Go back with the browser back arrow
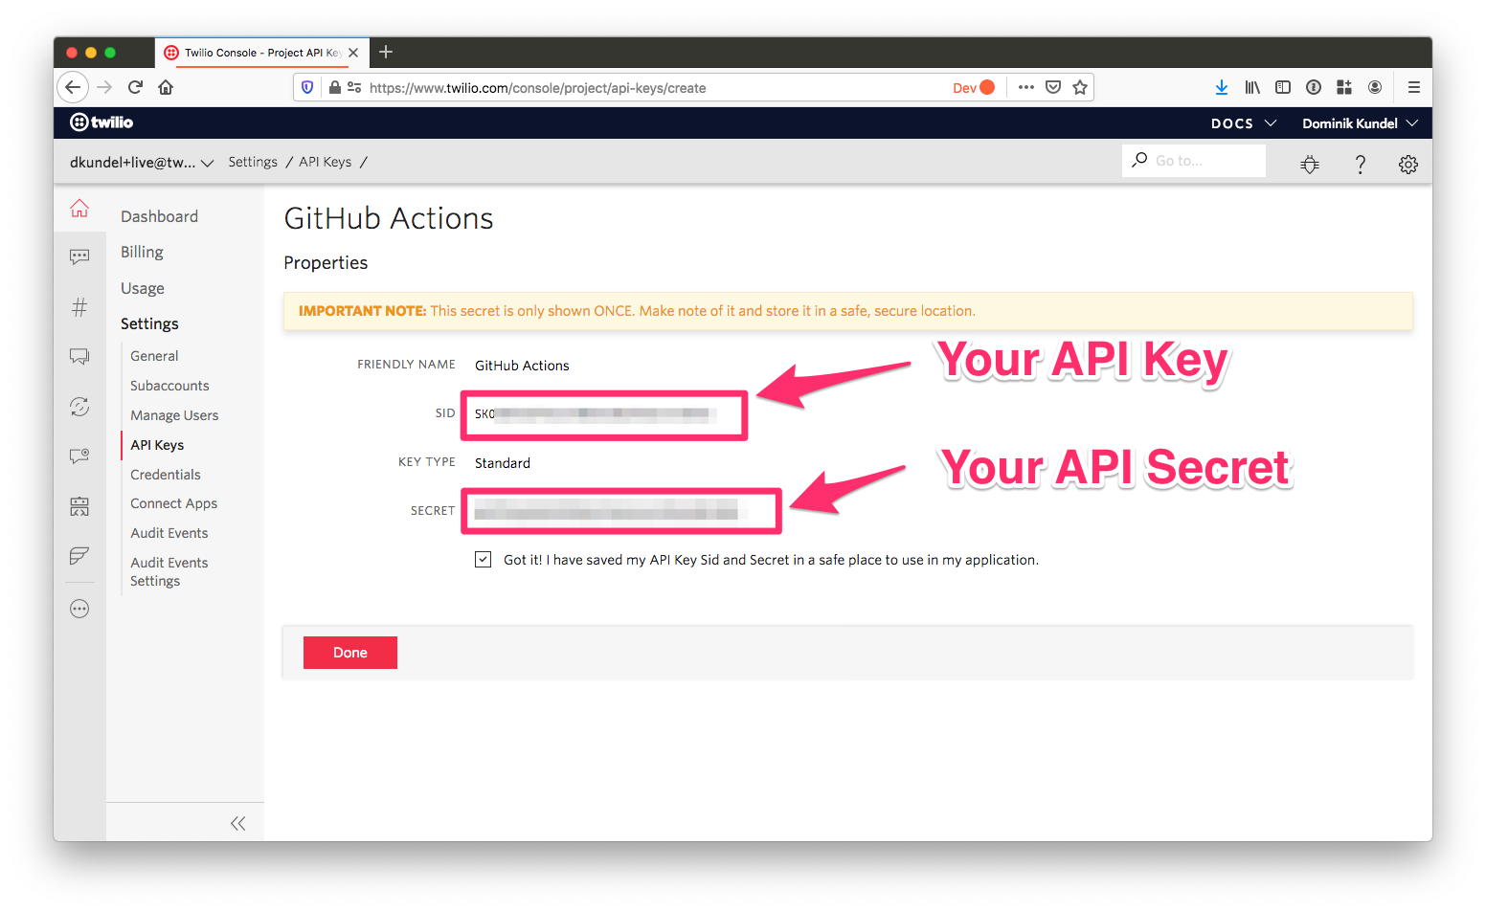 pos(73,87)
